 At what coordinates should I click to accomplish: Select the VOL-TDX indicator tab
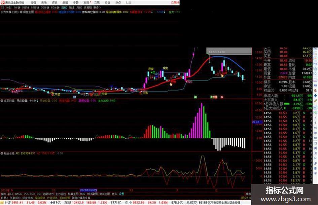30,194
